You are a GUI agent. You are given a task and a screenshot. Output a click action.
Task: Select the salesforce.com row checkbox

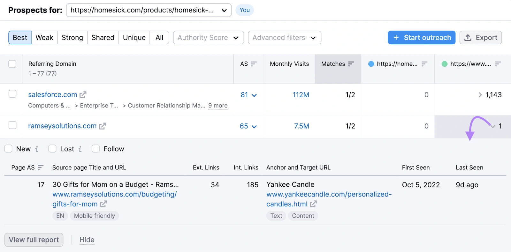tap(12, 94)
